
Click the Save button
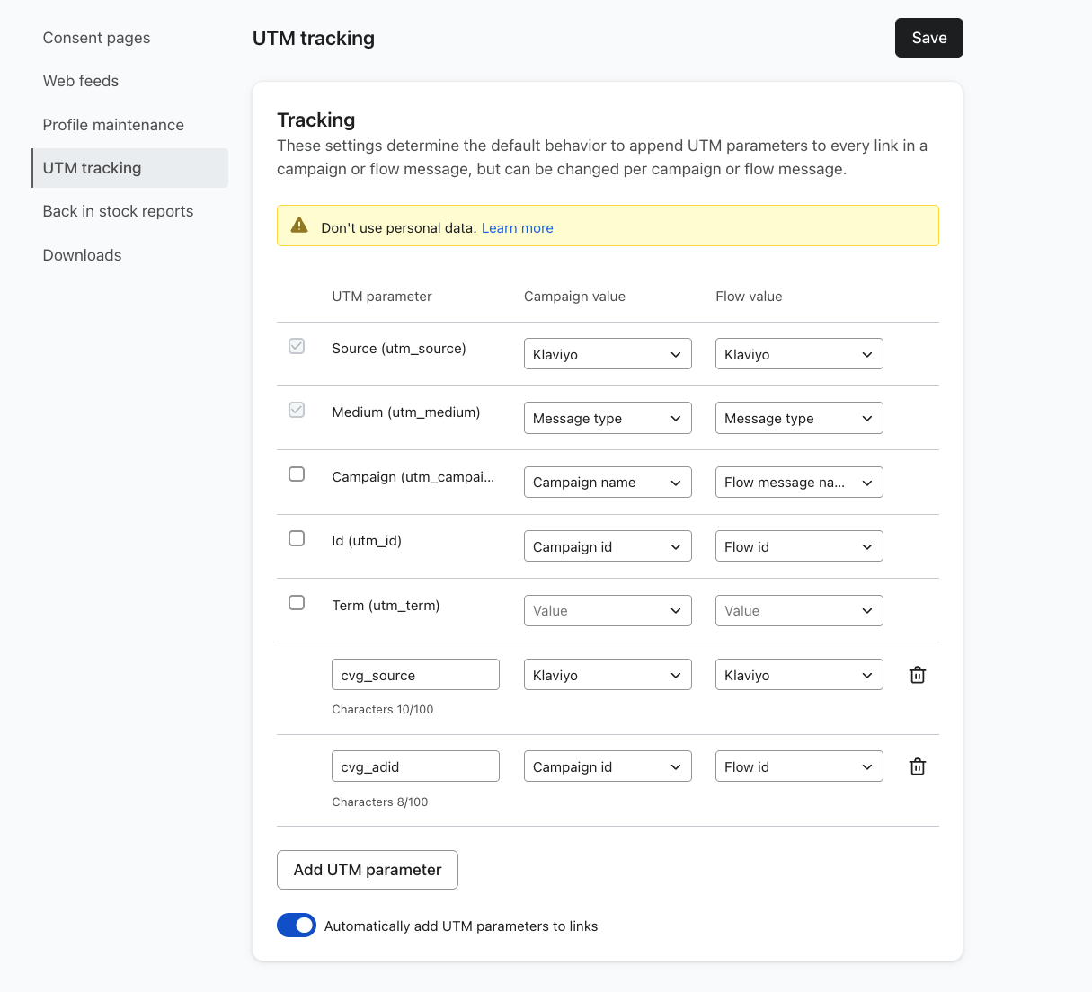click(928, 38)
